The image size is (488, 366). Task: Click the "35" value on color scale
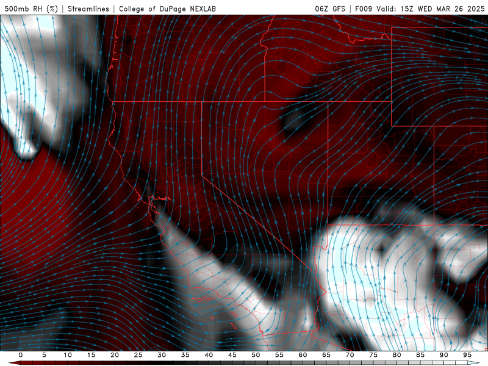[x=185, y=355]
